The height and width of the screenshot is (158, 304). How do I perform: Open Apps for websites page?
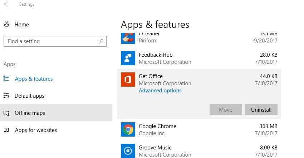coord(36,130)
